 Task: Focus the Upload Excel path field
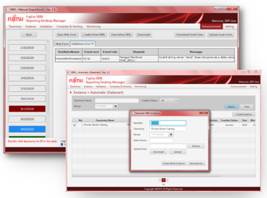[x=168, y=146]
